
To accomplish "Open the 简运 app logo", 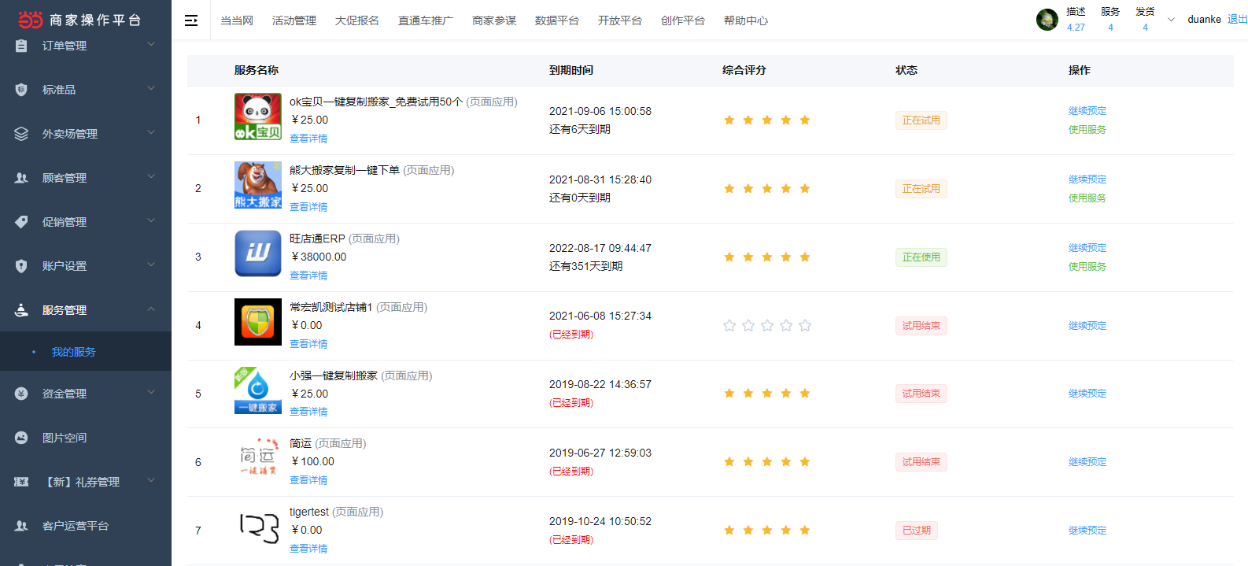I will click(258, 459).
